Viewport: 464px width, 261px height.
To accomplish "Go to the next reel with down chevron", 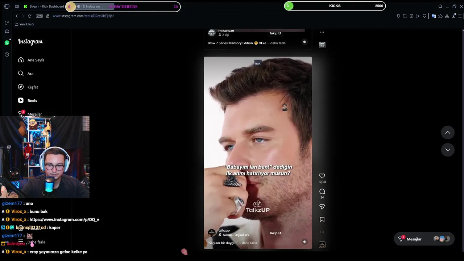I will coord(448,150).
